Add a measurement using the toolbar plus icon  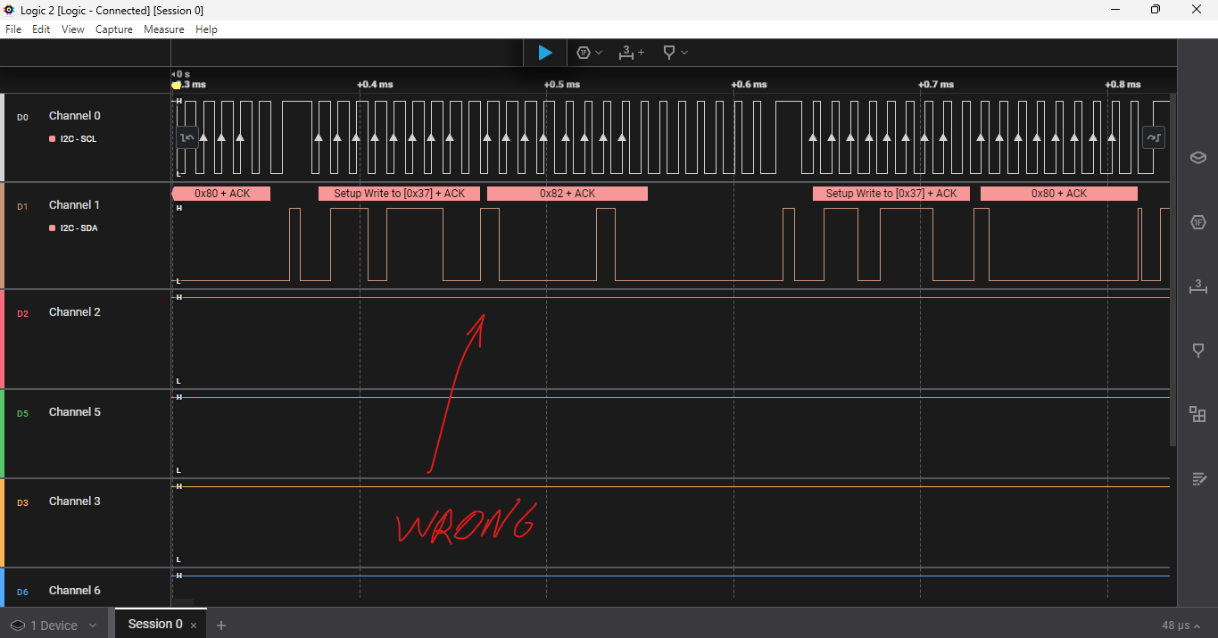642,53
